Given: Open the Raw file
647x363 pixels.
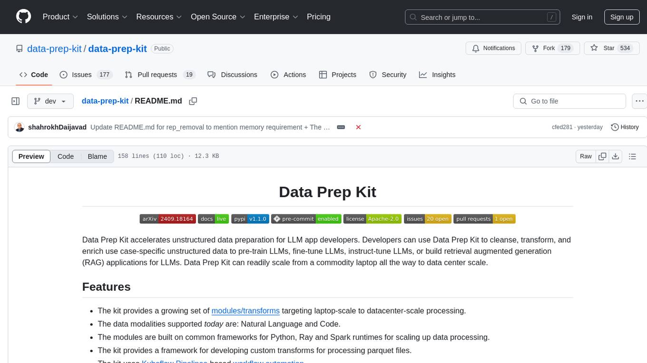Looking at the screenshot, I should pos(586,156).
